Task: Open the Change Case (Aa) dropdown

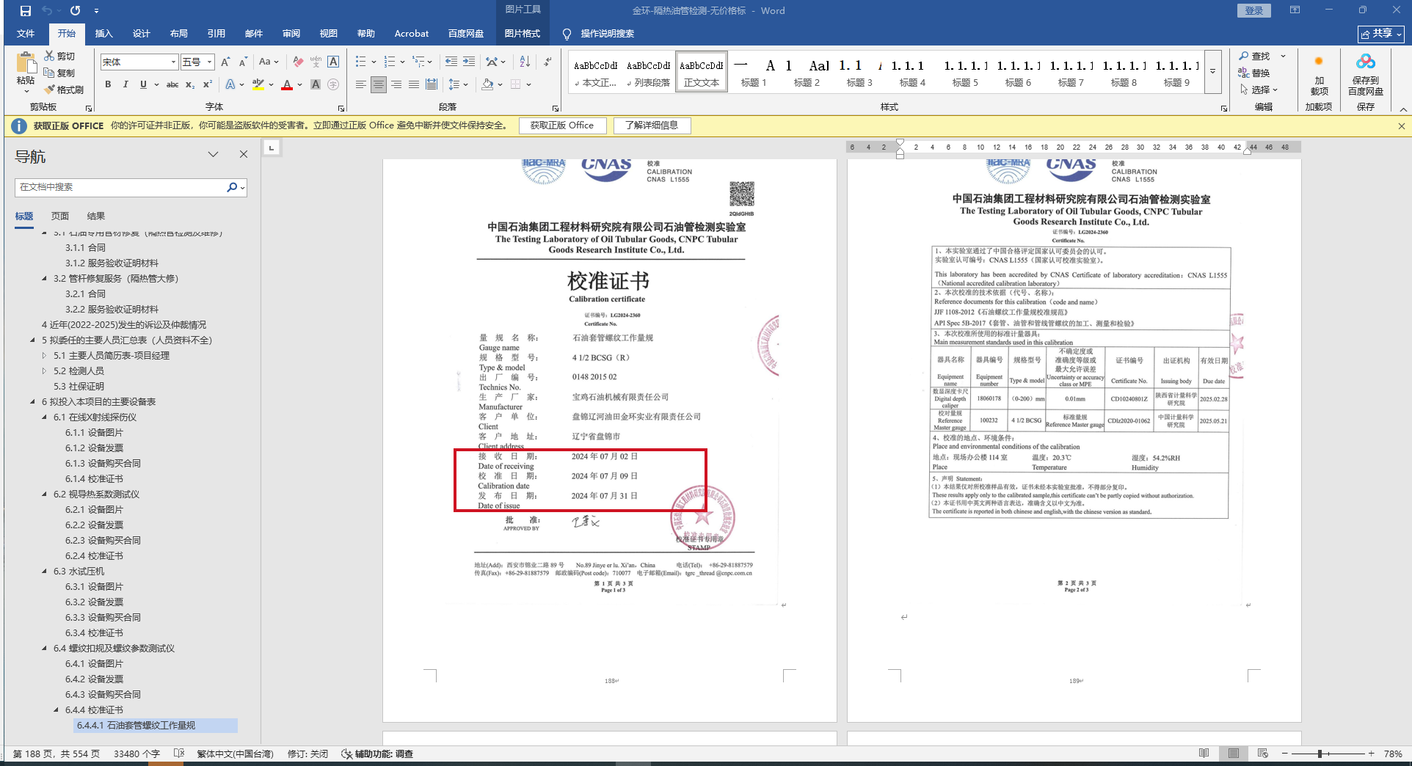Action: pos(268,62)
